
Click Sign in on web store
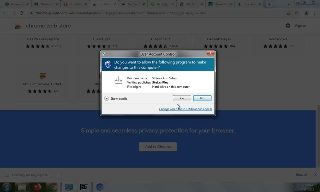point(300,26)
